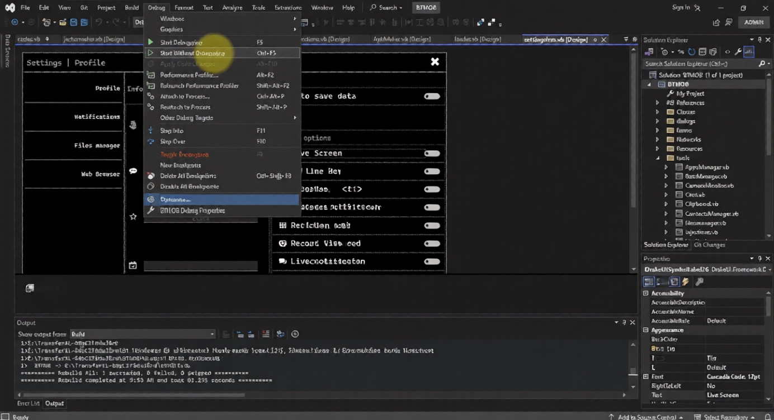Click the Collapse All icon in Solution Explorer
774x420 pixels.
pos(702,52)
